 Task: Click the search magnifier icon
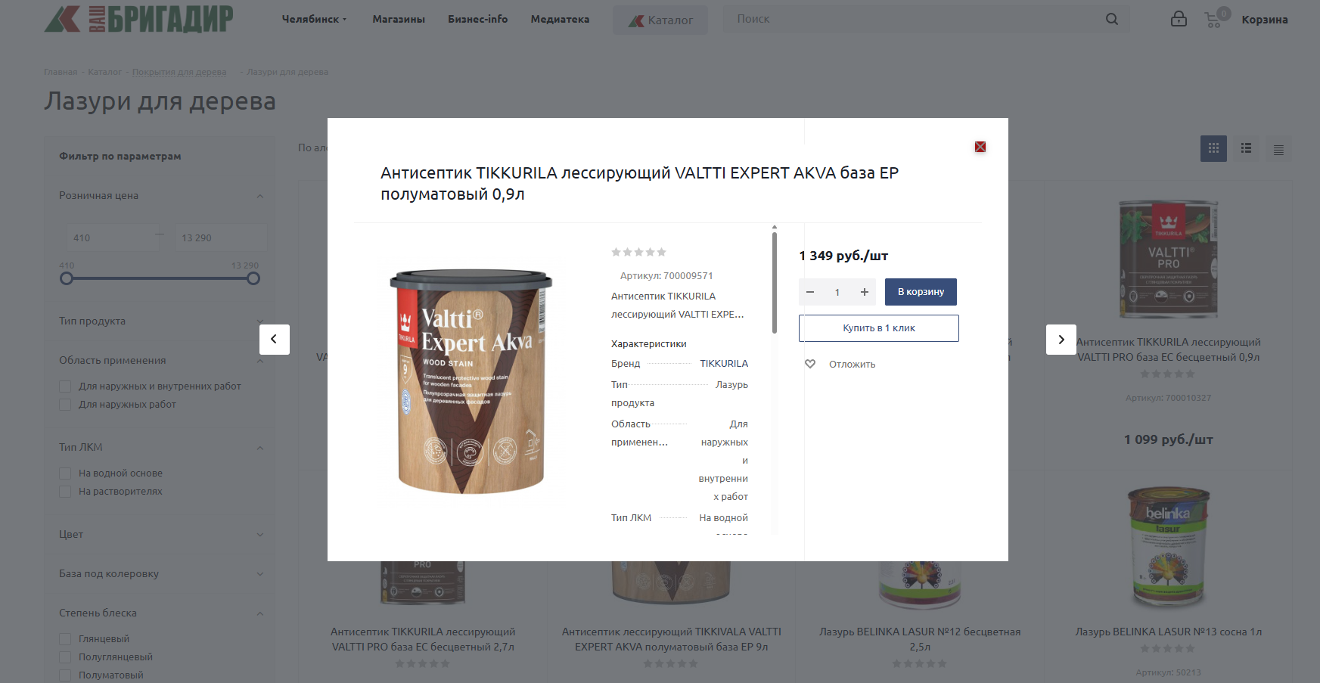[1112, 19]
